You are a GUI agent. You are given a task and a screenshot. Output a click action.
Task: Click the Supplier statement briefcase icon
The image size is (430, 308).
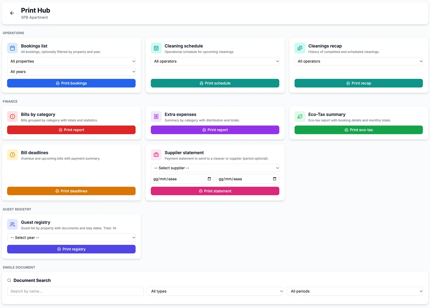pos(156,155)
